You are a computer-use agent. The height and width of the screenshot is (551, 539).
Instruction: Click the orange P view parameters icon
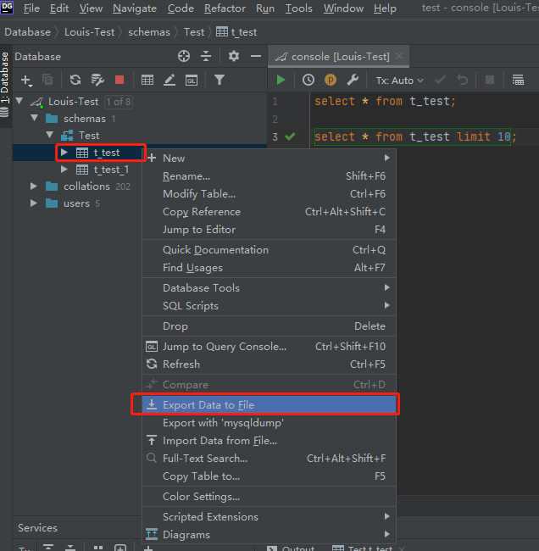(331, 81)
